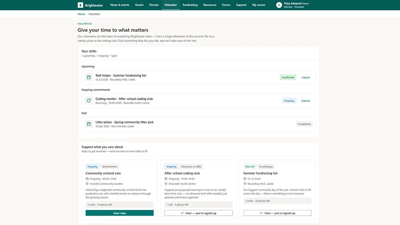Follow the Home breadcrumb link
Screen dimensions: 400x225
point(81,14)
